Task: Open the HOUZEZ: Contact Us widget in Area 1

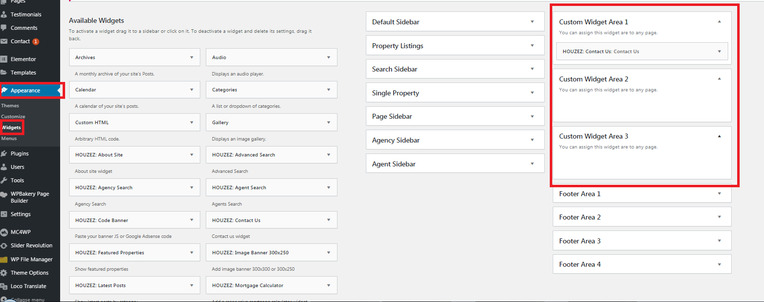Action: point(642,51)
